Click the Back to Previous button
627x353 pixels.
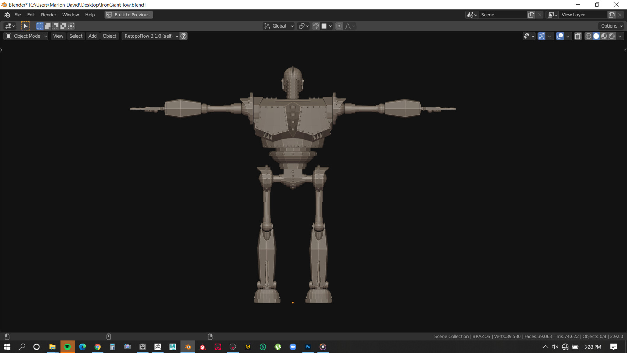(128, 15)
